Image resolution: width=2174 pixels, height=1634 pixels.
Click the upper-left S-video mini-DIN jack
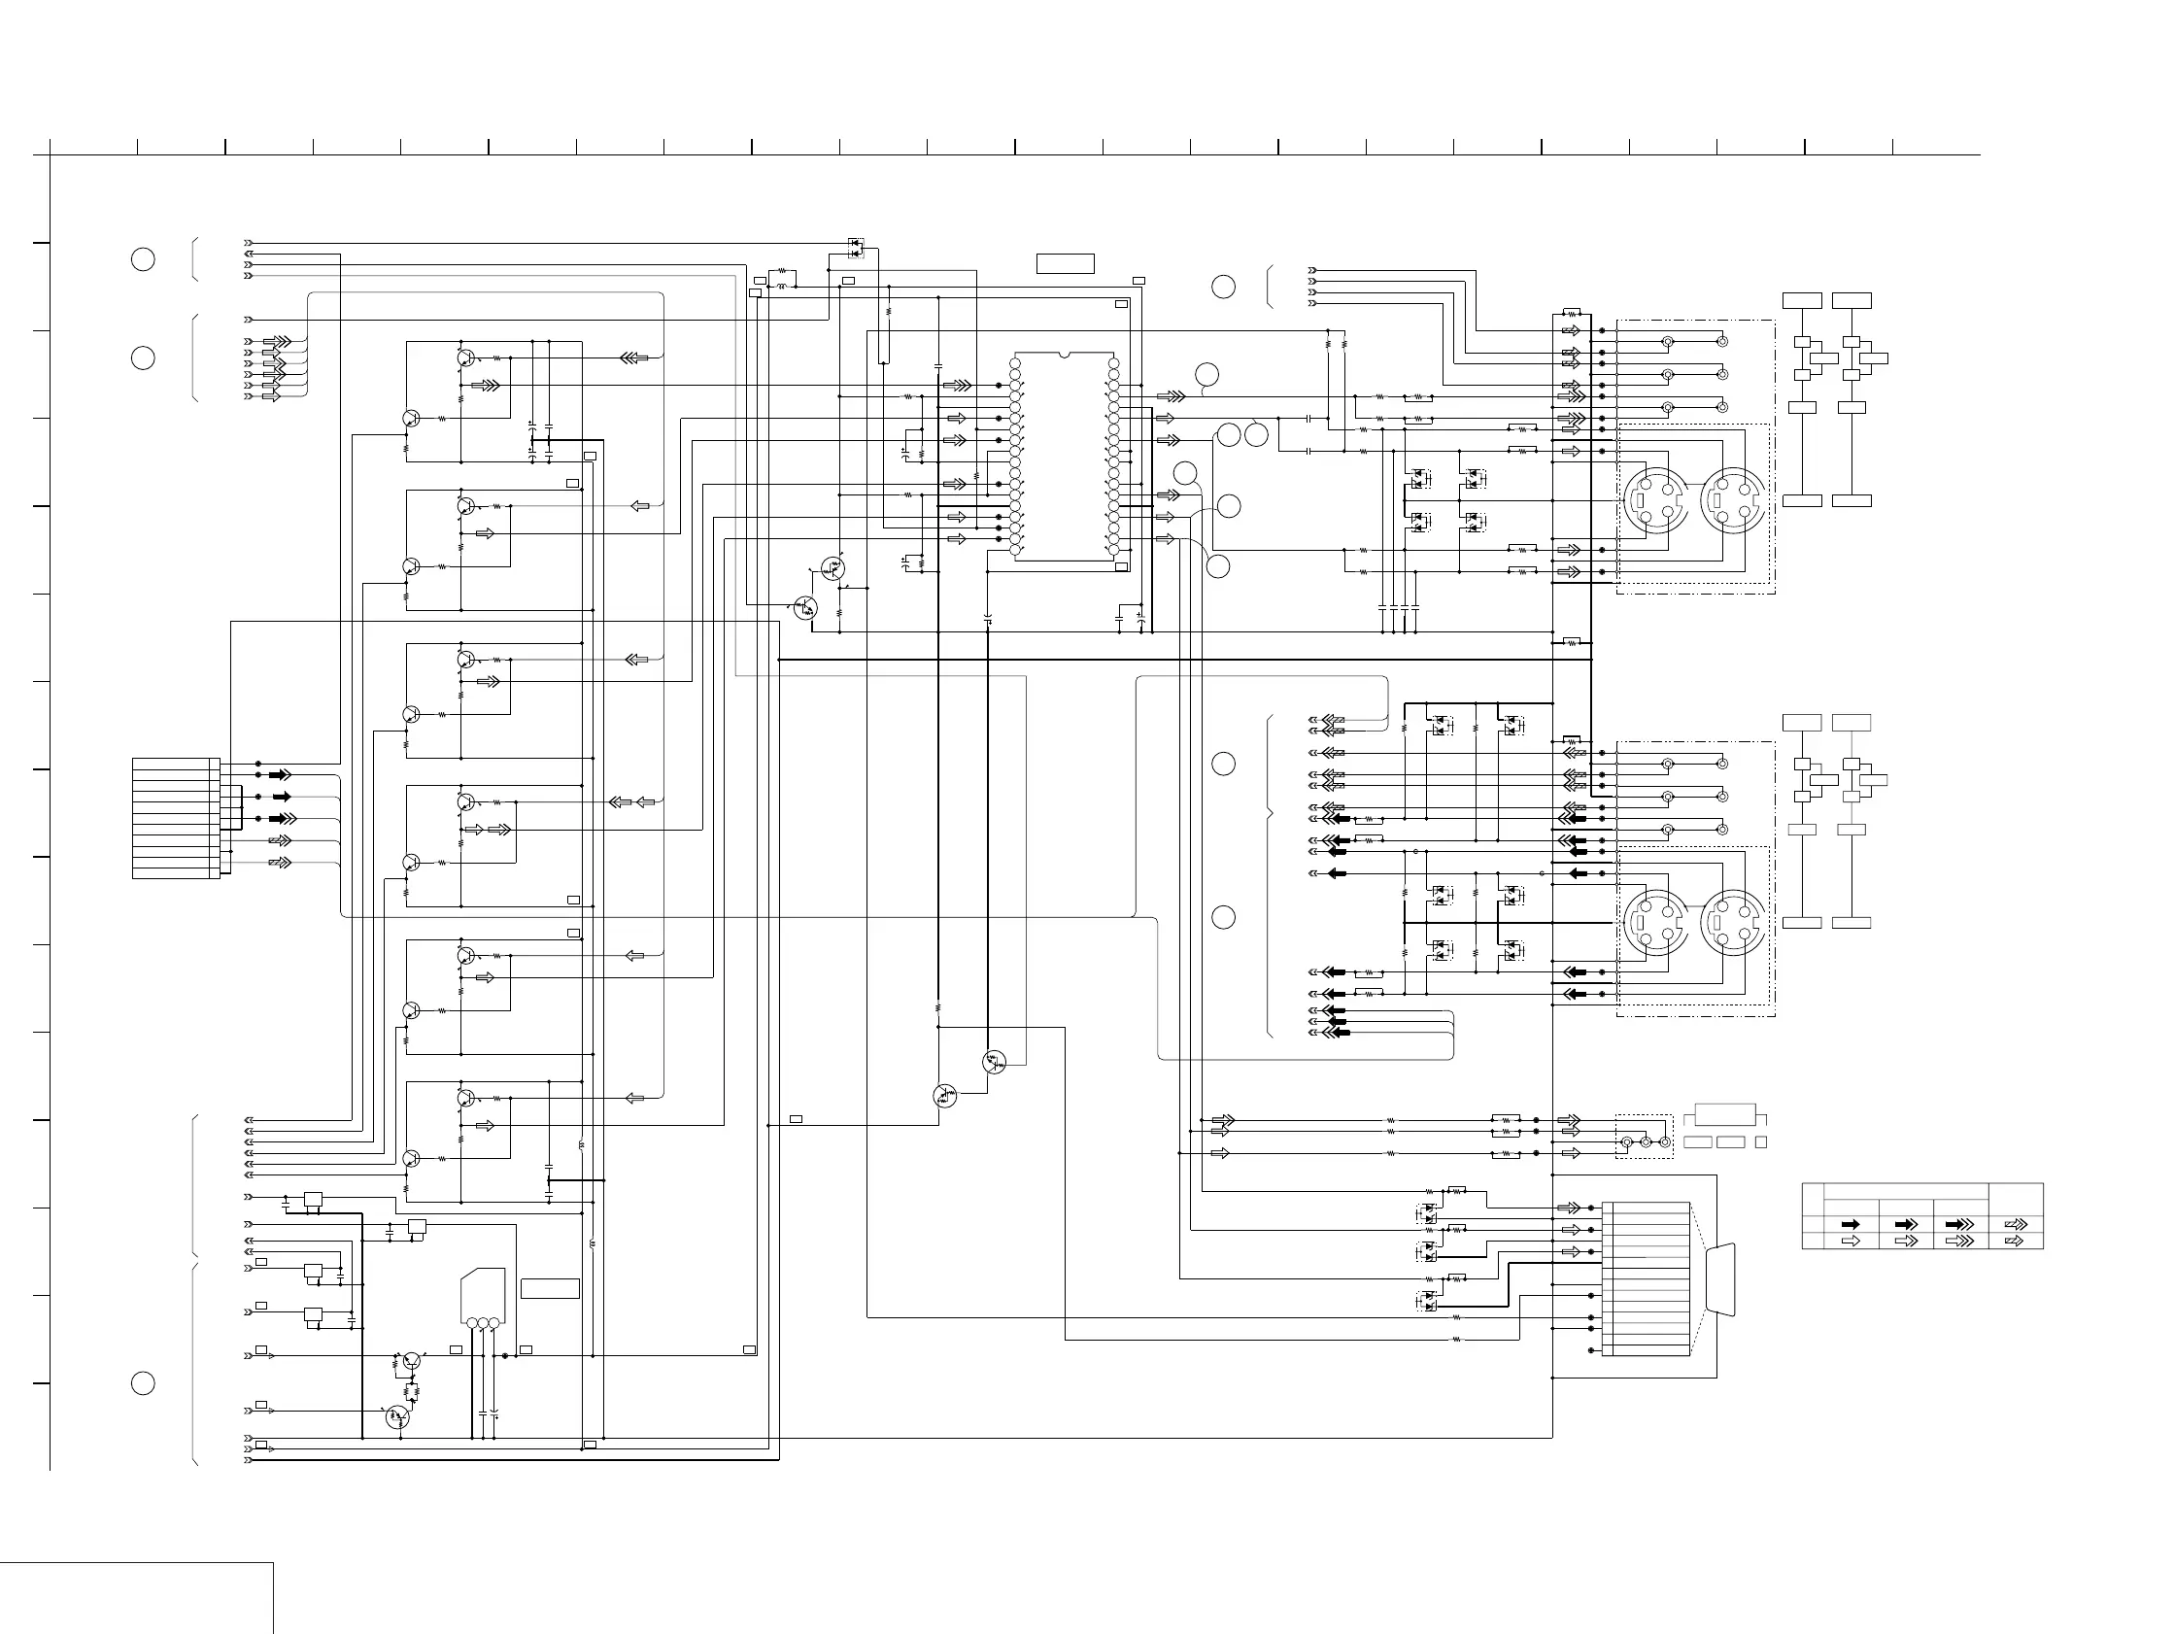(x=1655, y=501)
